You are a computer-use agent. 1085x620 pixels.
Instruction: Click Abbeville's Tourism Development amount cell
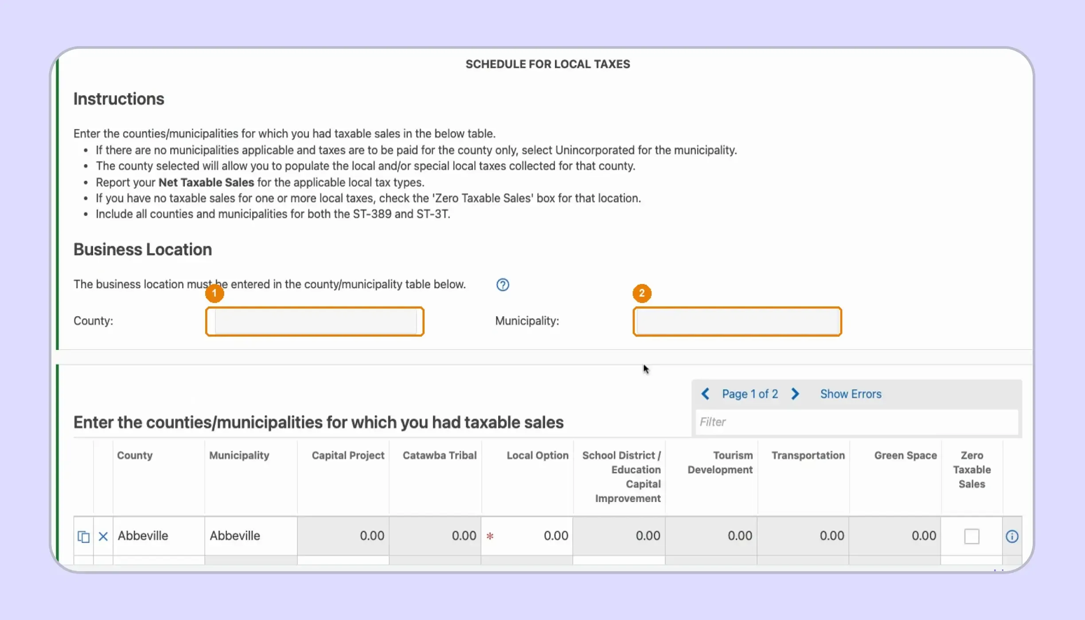click(x=711, y=536)
